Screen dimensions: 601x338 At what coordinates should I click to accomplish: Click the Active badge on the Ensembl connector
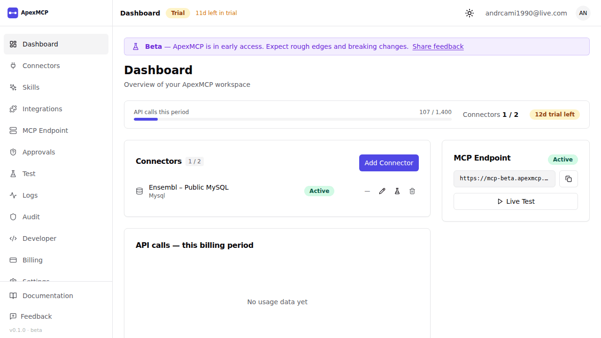point(319,191)
